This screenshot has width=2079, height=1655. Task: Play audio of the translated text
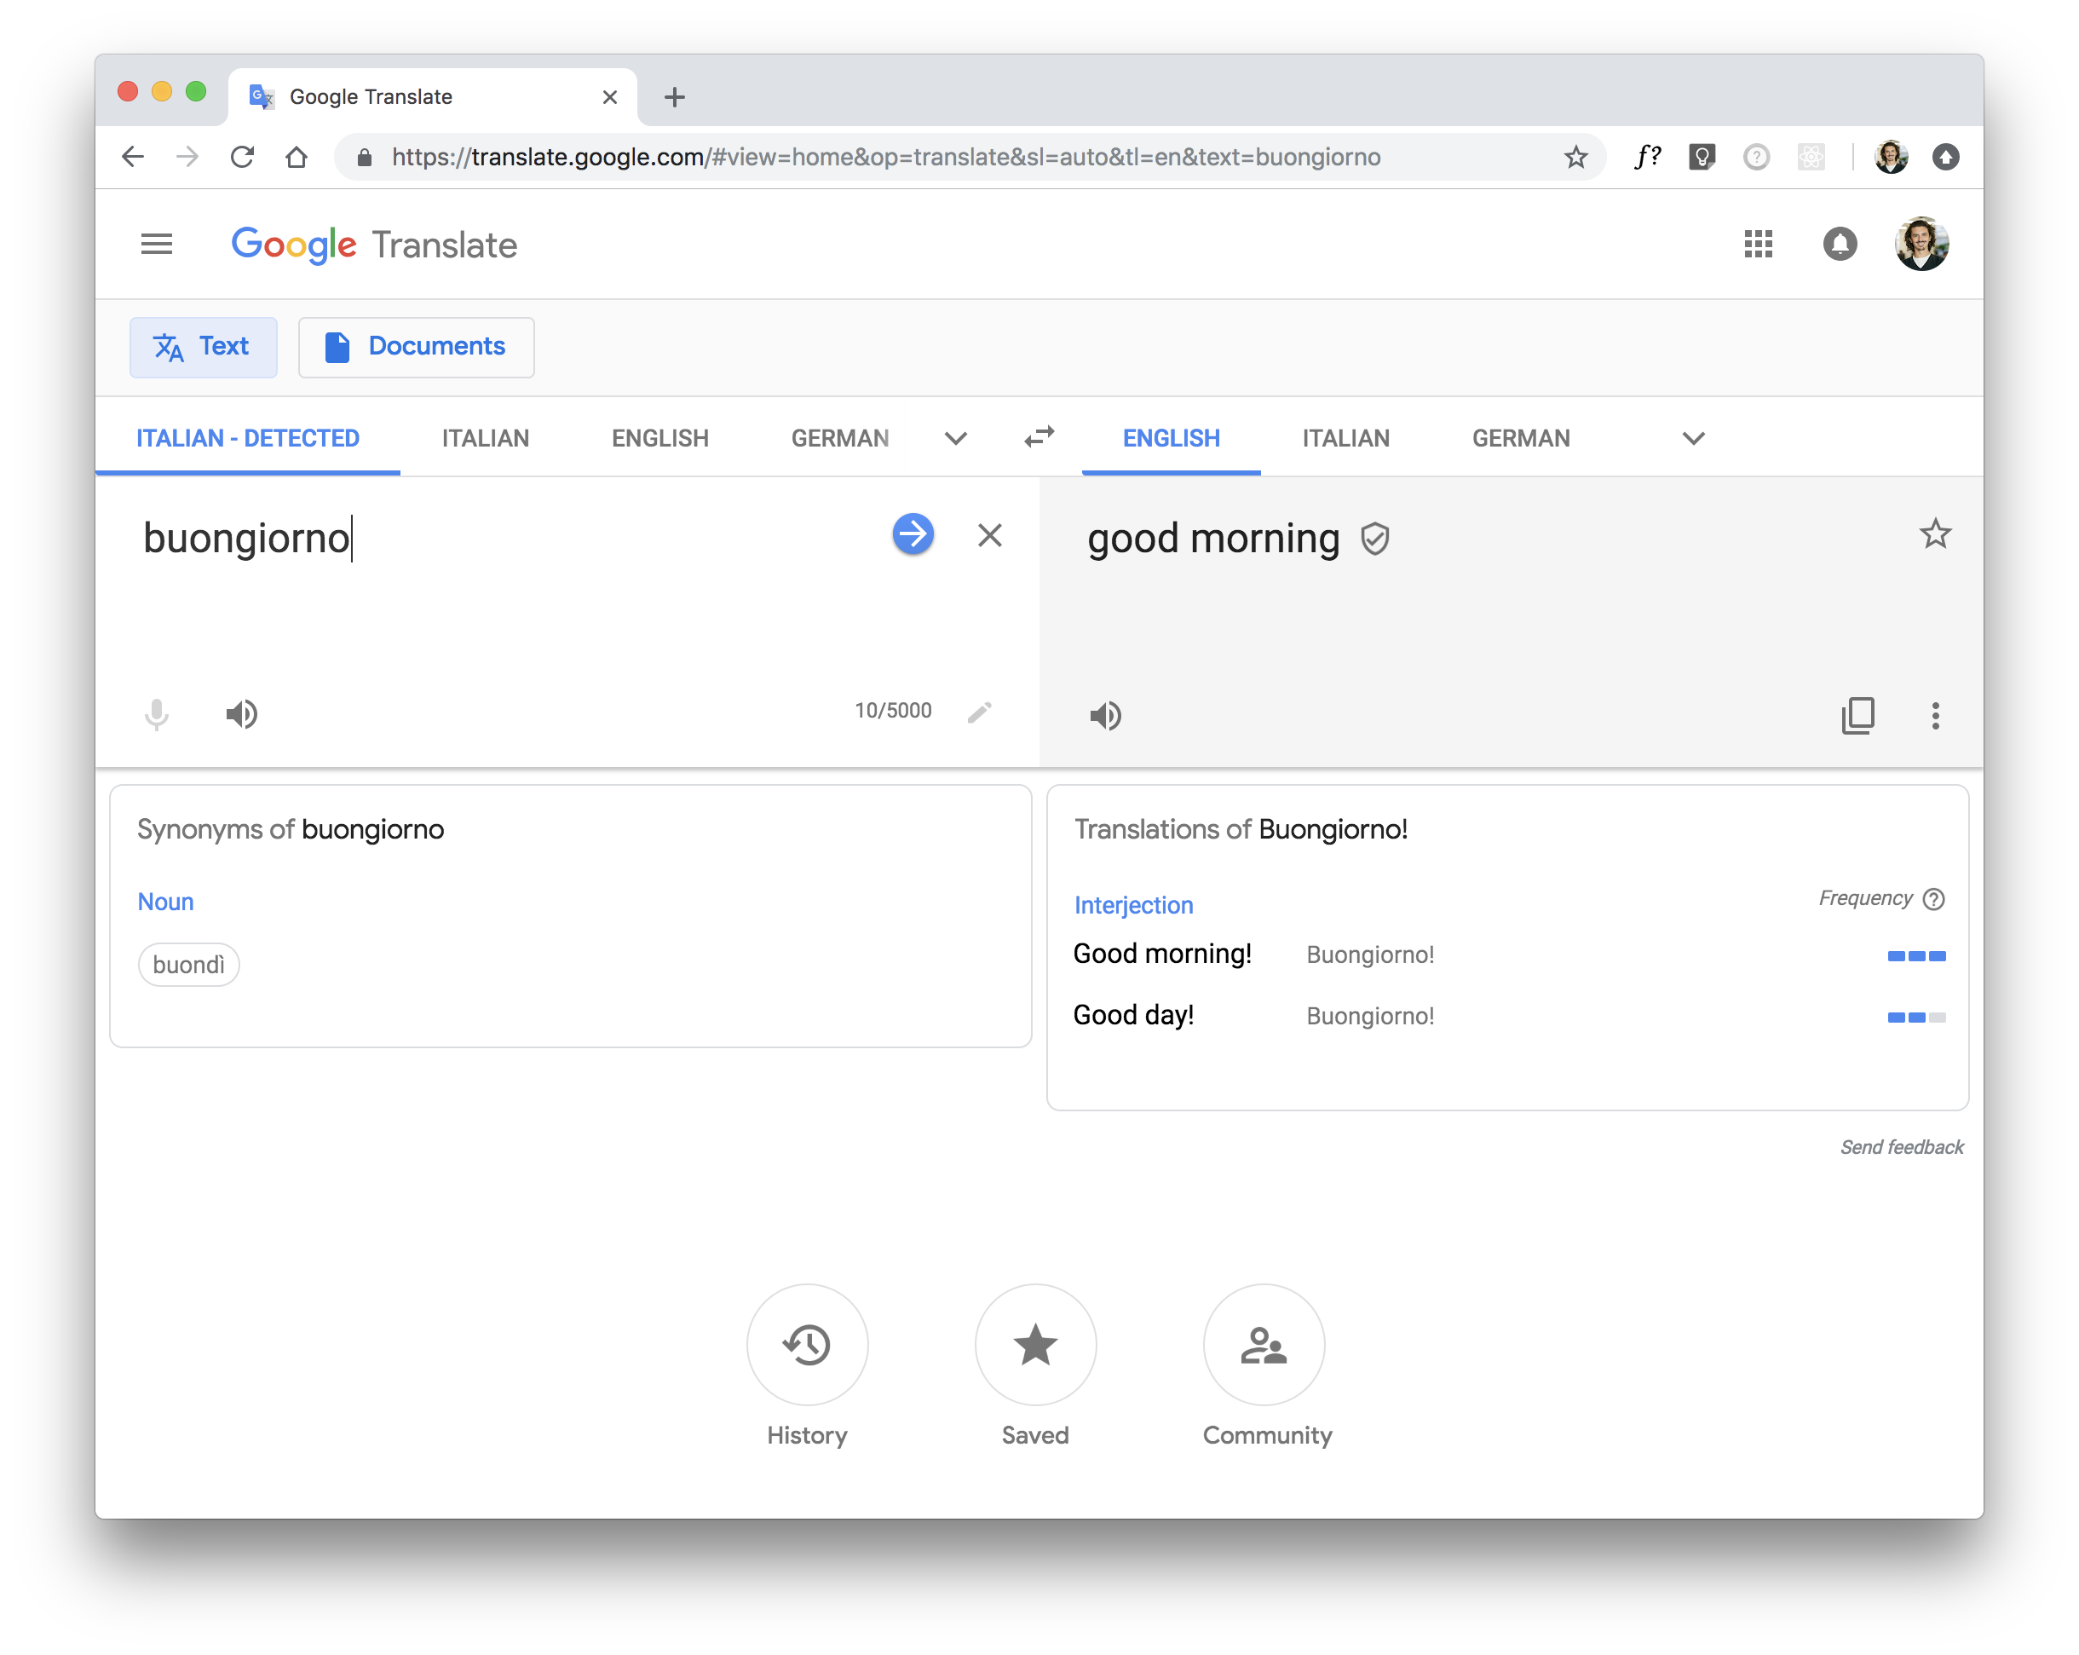[x=1105, y=715]
